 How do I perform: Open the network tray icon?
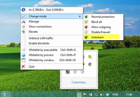coord(96,95)
